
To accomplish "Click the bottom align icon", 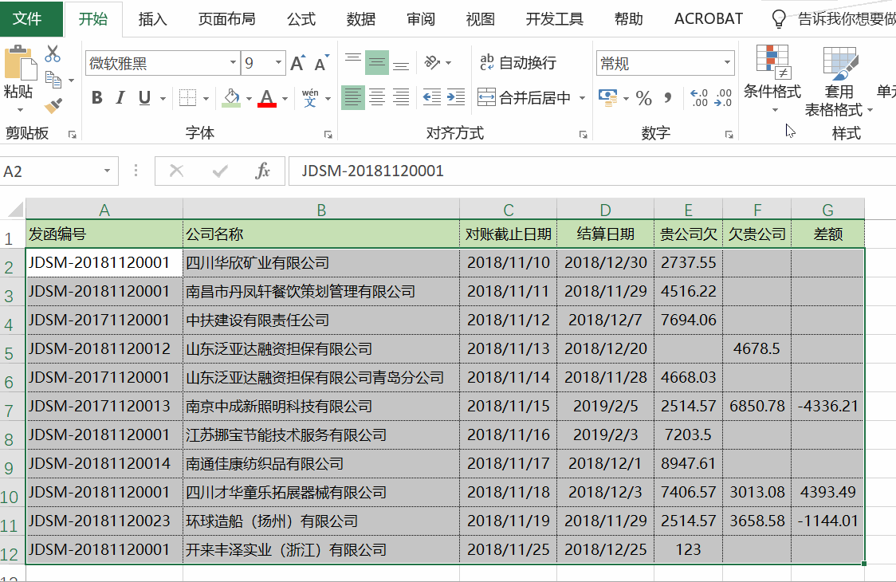I will (401, 63).
